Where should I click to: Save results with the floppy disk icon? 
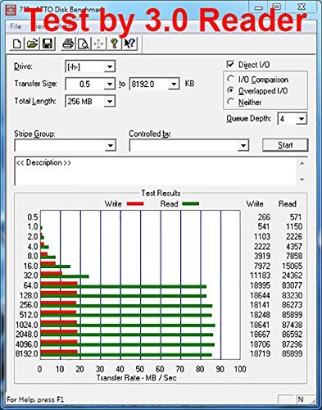tap(48, 43)
